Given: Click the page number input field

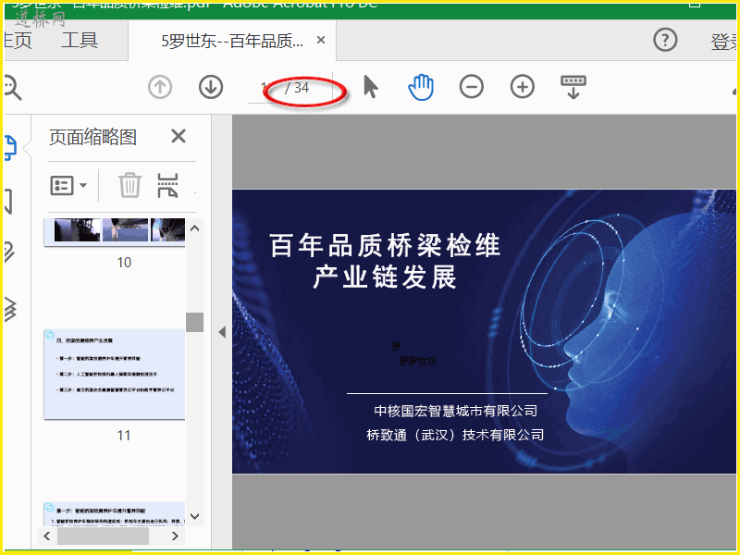Looking at the screenshot, I should [x=265, y=88].
